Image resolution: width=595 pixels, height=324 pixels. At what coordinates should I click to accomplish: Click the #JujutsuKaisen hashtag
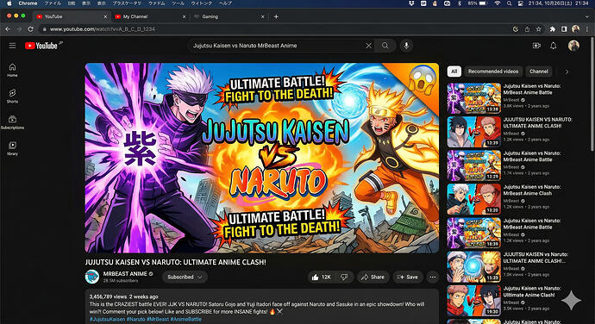107,319
